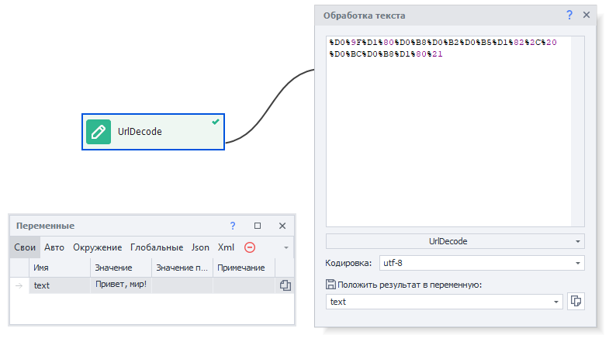Click the green checkmark on UrlDecode block

tap(215, 122)
